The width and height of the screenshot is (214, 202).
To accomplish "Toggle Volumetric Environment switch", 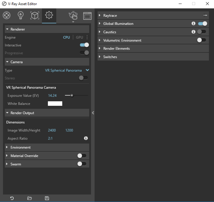I will 202,40.
